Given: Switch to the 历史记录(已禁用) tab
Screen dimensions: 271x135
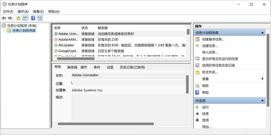Looking at the screenshot, I should pos(132,67).
